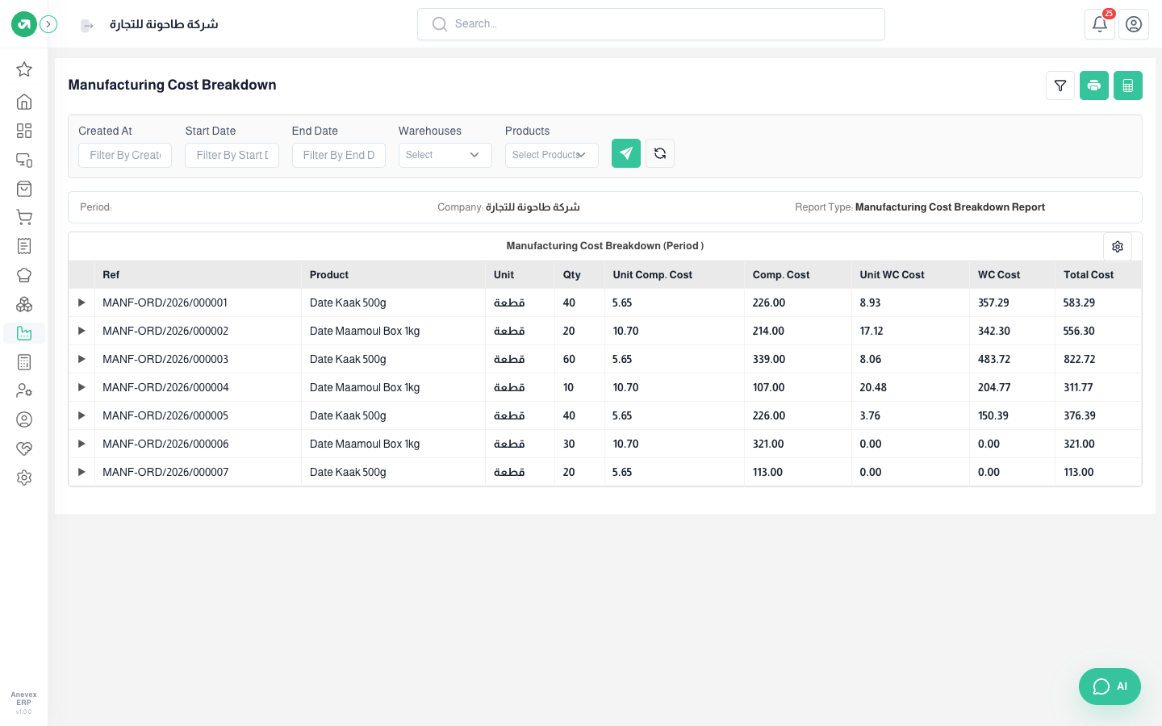
Task: Open the user settings icon in sidebar
Action: coord(24,391)
